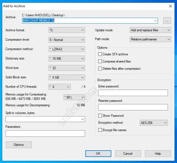Click the Cancel button

coord(128,154)
